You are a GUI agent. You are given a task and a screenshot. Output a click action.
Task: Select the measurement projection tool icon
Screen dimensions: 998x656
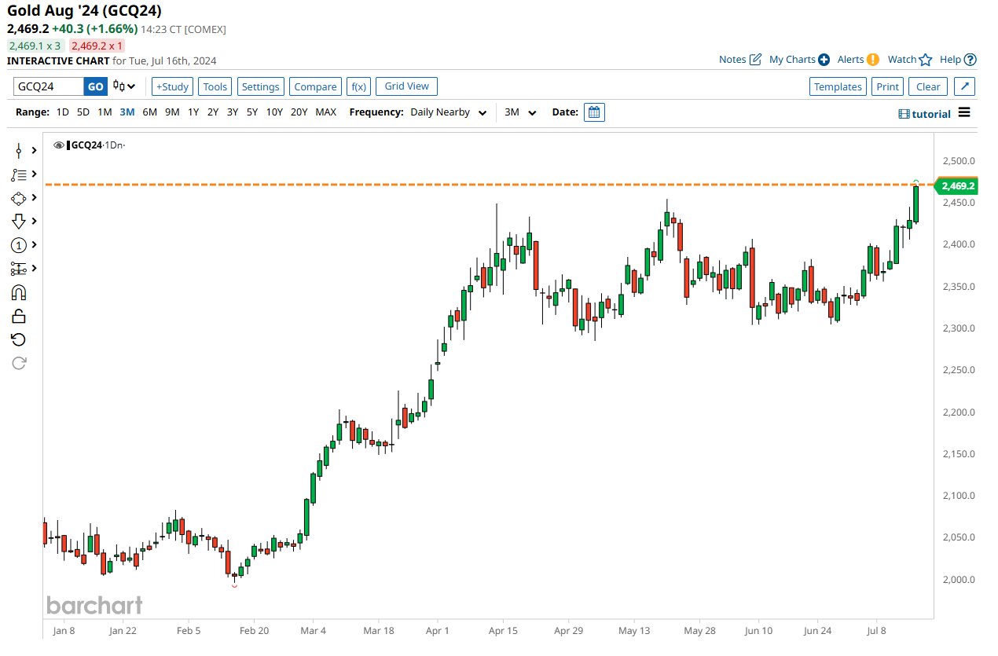click(19, 269)
